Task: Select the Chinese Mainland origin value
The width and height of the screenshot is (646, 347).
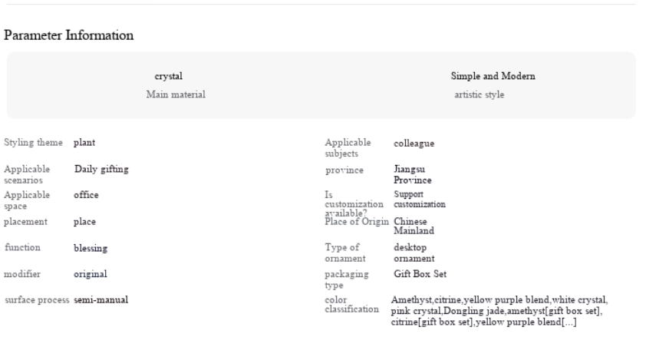Action: click(414, 226)
